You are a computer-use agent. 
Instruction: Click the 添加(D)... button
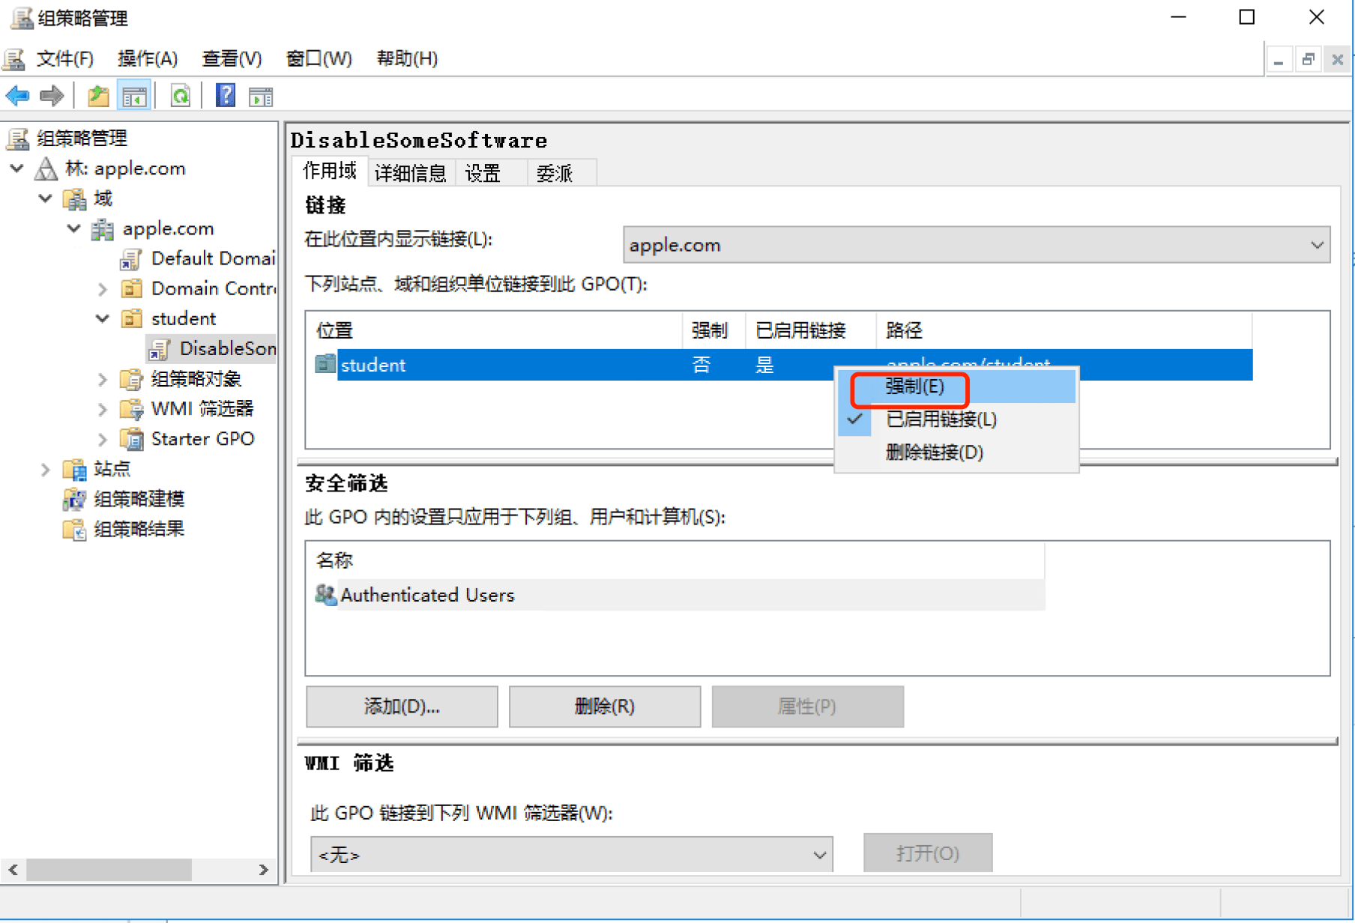[402, 706]
